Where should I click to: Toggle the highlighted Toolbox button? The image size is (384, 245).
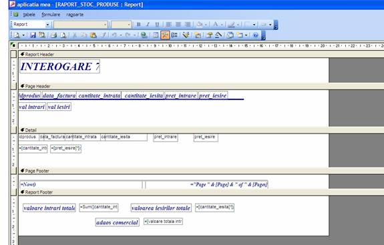point(165,35)
